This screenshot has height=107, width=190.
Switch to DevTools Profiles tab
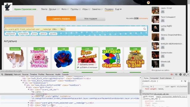pos(41,75)
